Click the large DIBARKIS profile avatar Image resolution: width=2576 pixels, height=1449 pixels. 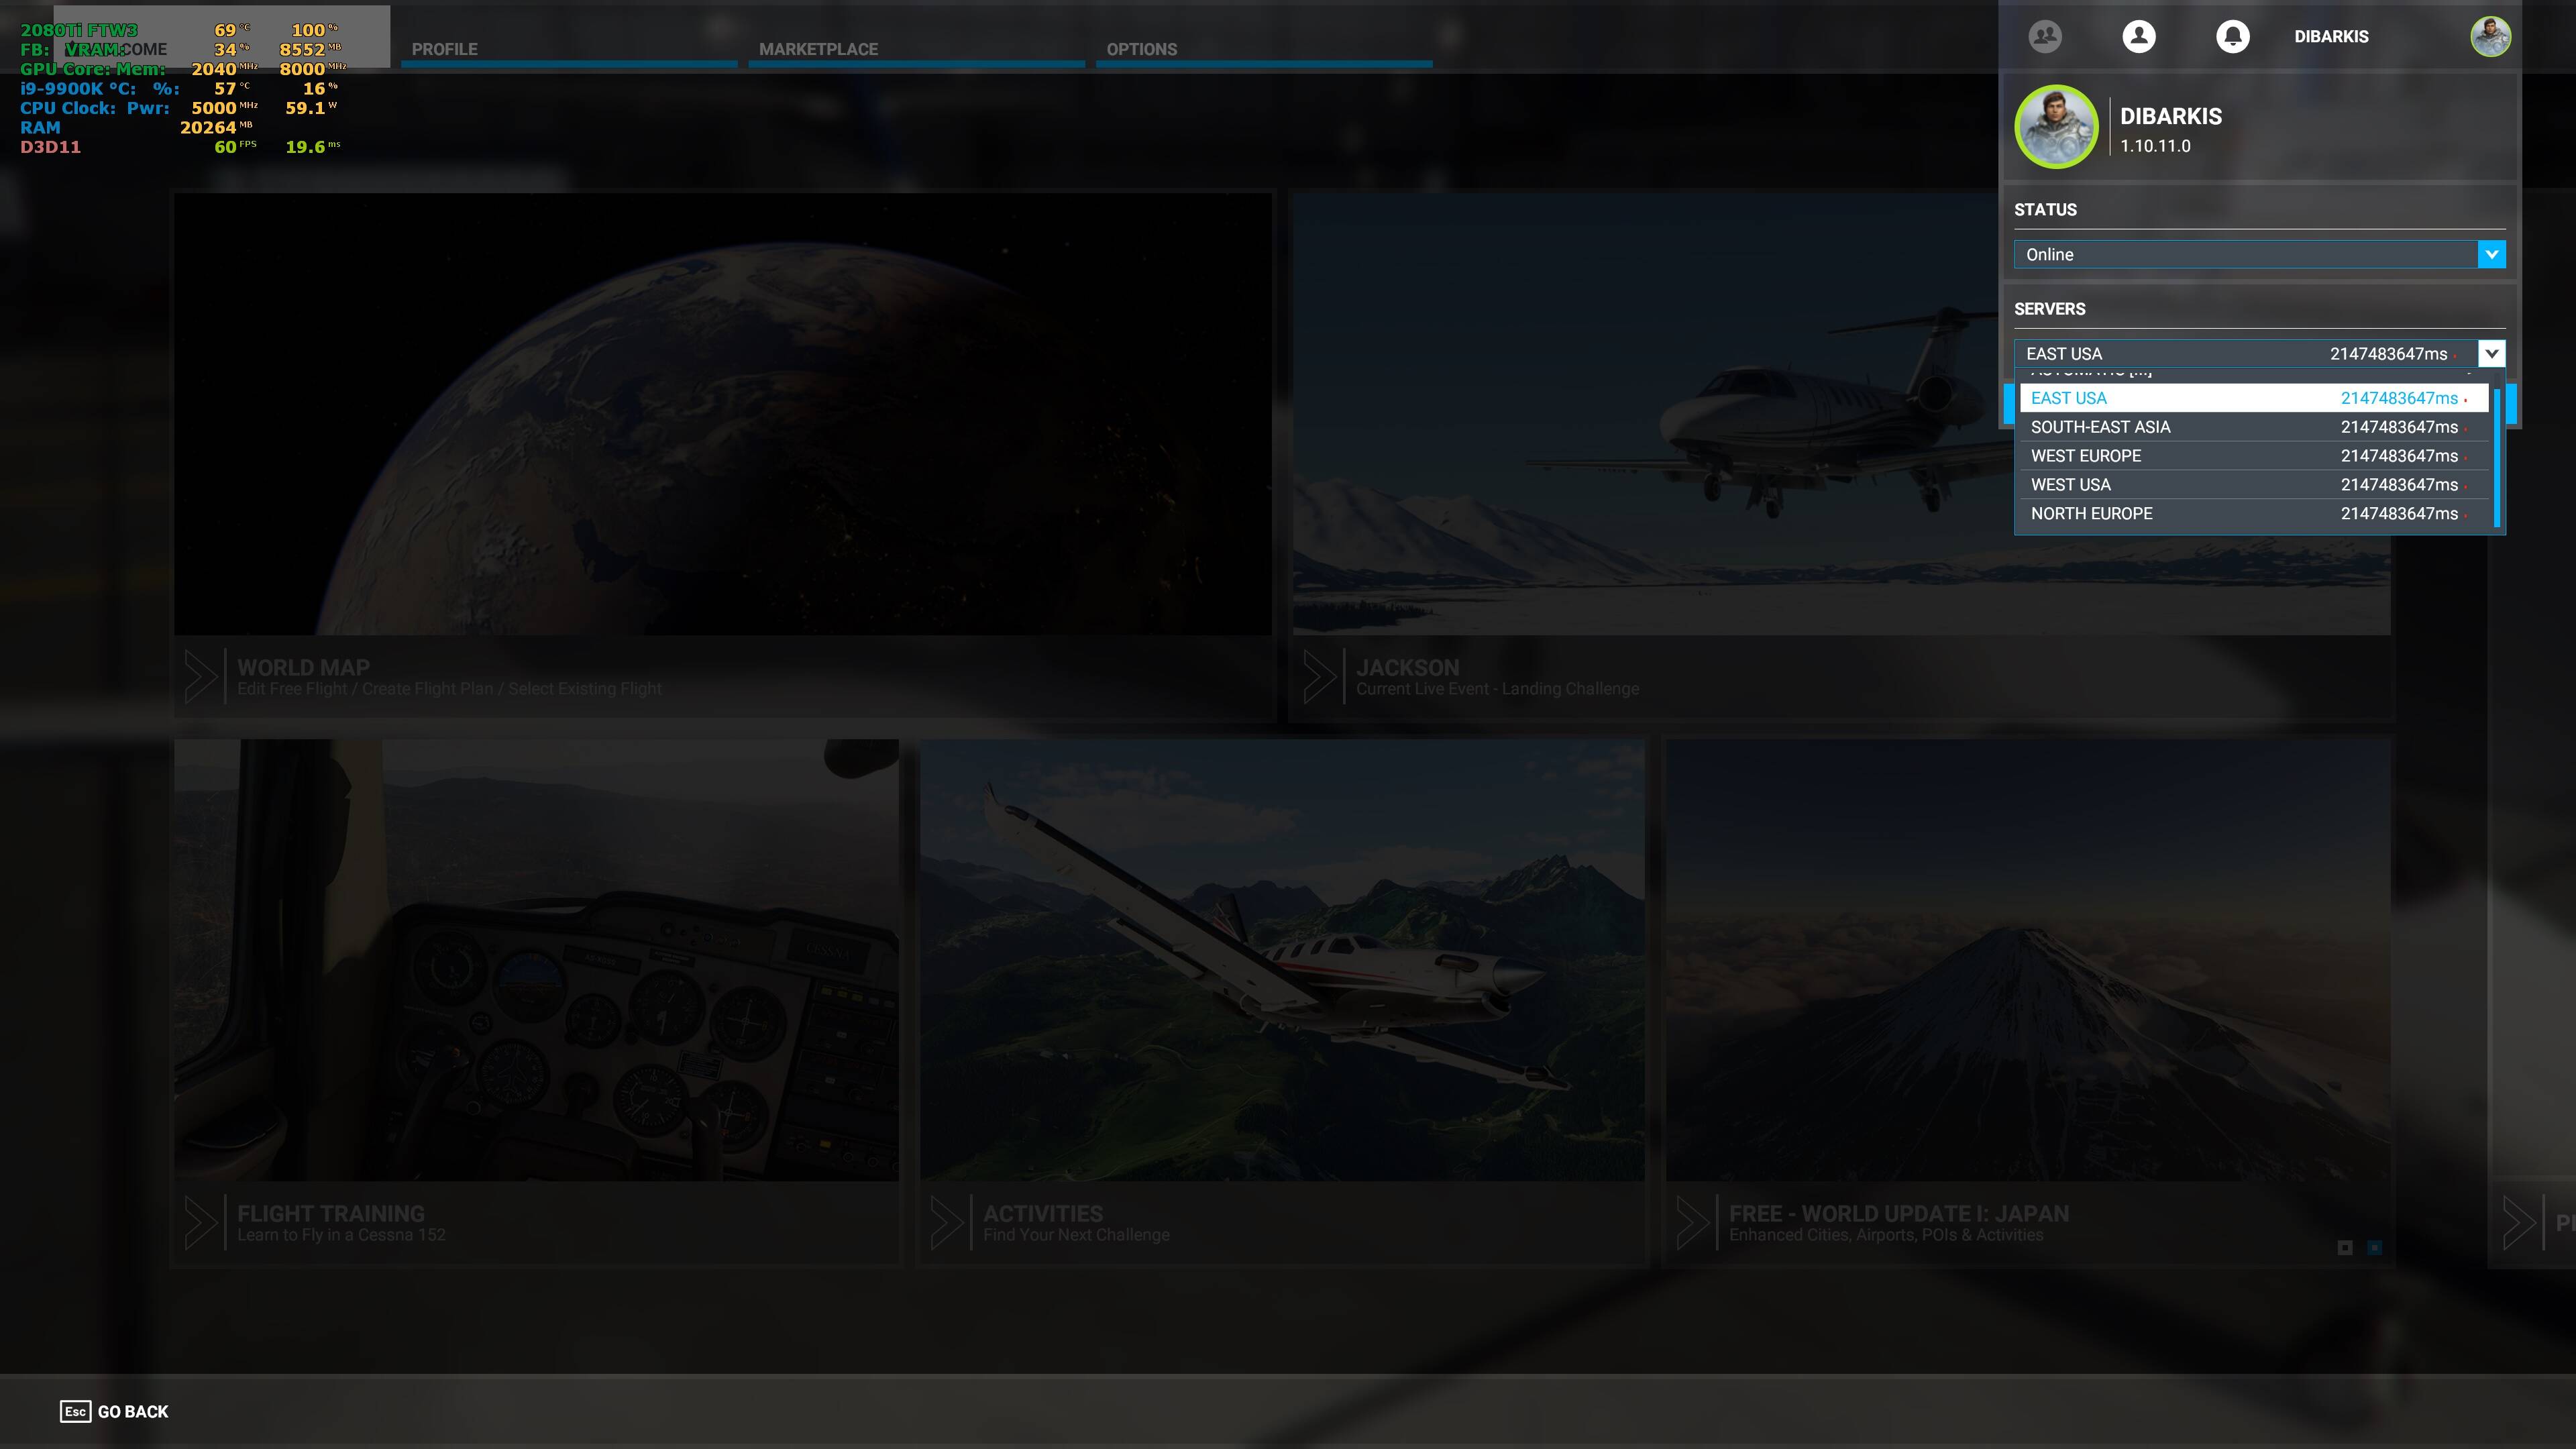(2056, 127)
